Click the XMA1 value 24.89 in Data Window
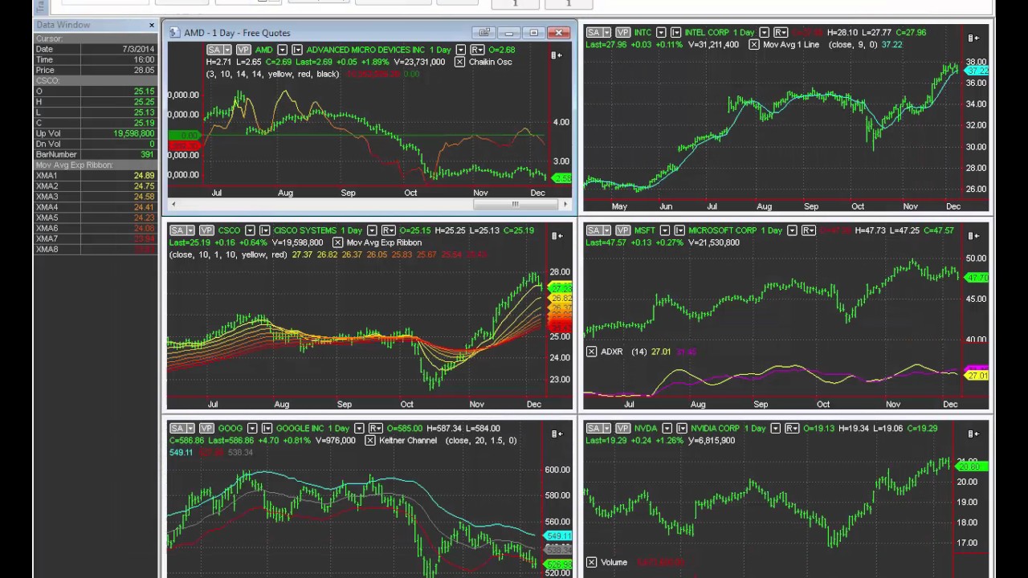 145,176
